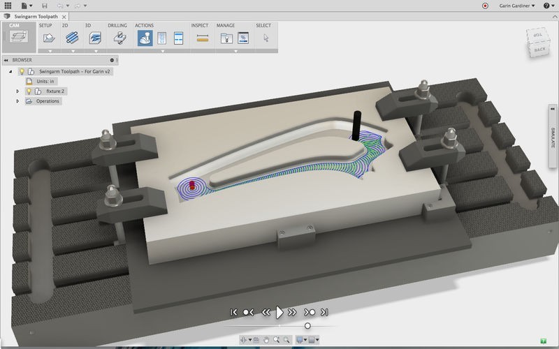
Task: Expand the fixture:2 tree node
Action: (17, 91)
